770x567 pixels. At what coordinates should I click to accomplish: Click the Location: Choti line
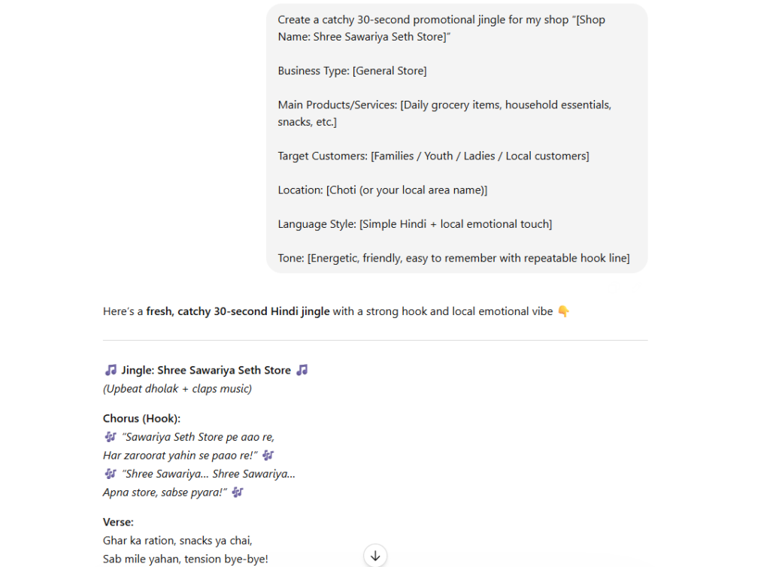(383, 190)
